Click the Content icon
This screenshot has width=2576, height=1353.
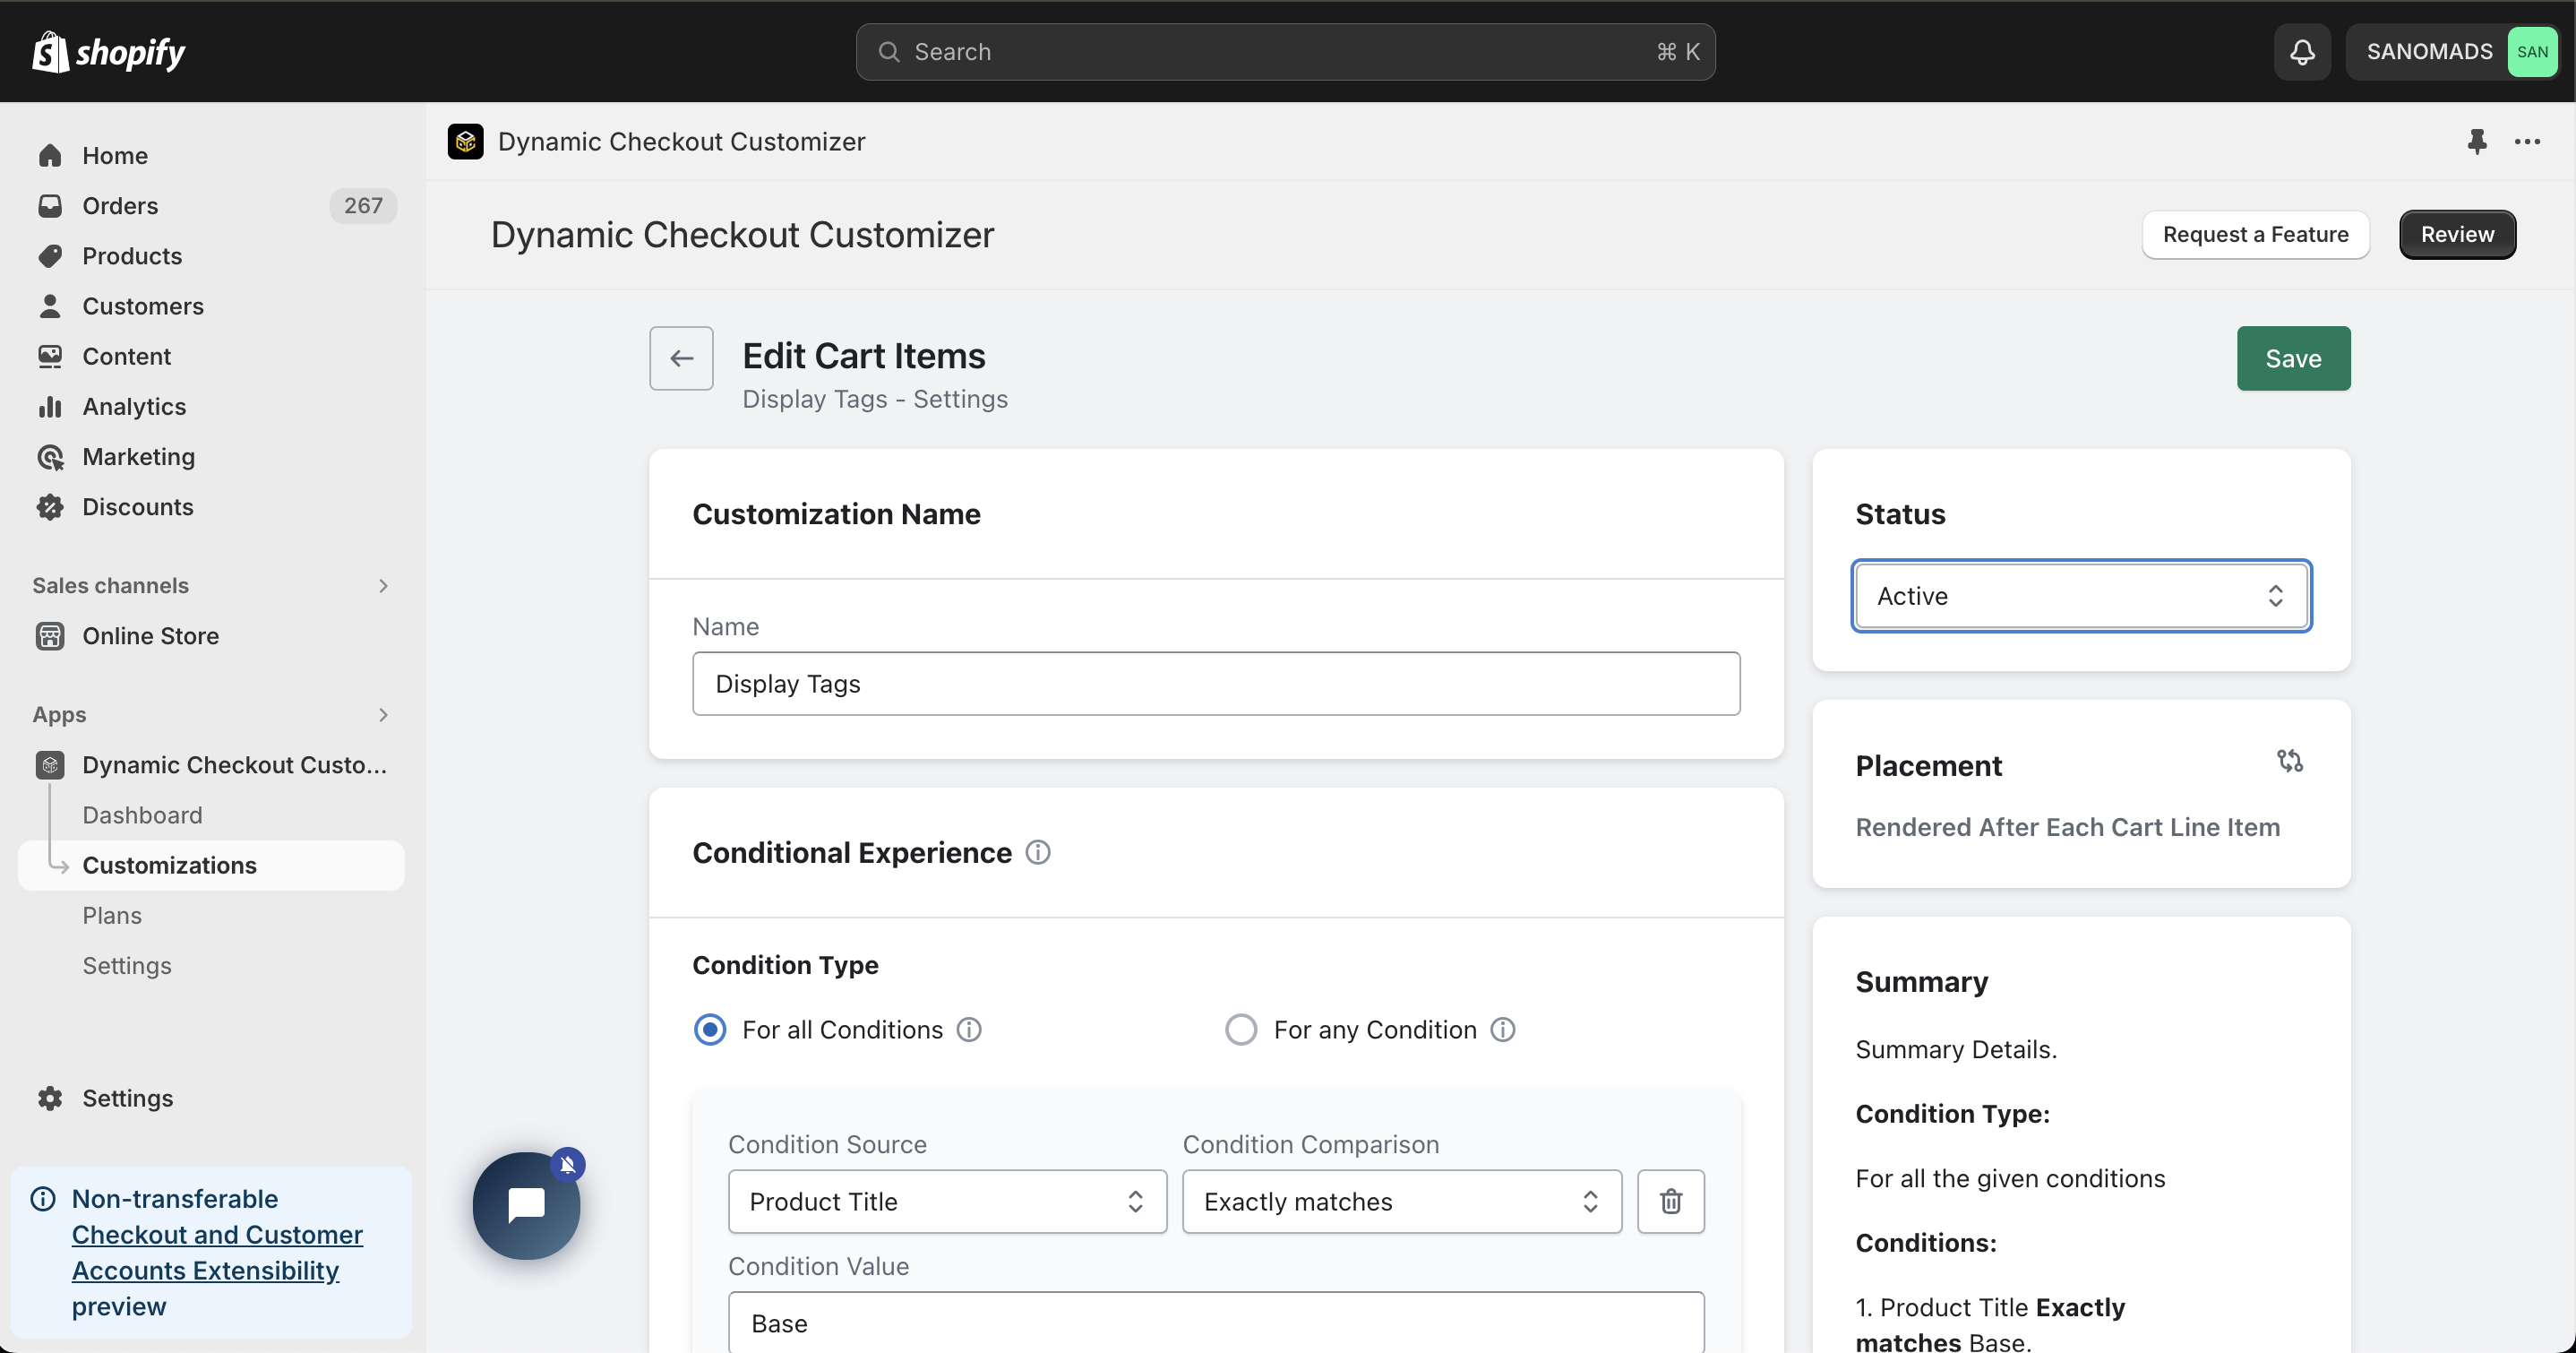coord(50,355)
